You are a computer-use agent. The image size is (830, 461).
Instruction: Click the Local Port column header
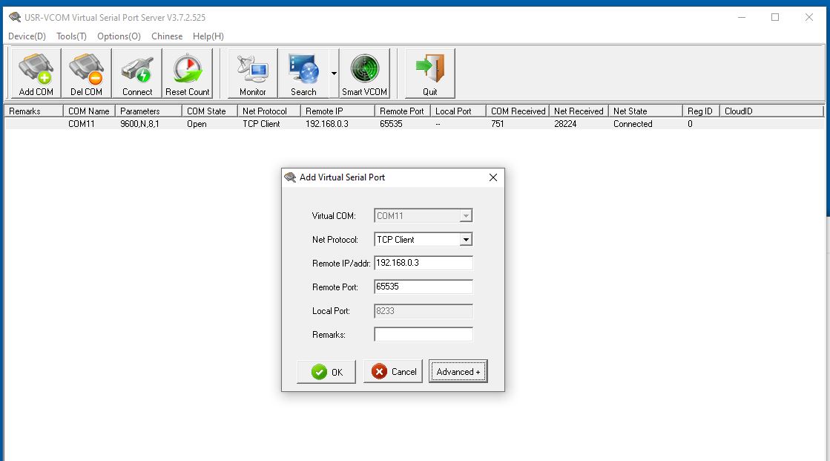pyautogui.click(x=458, y=111)
